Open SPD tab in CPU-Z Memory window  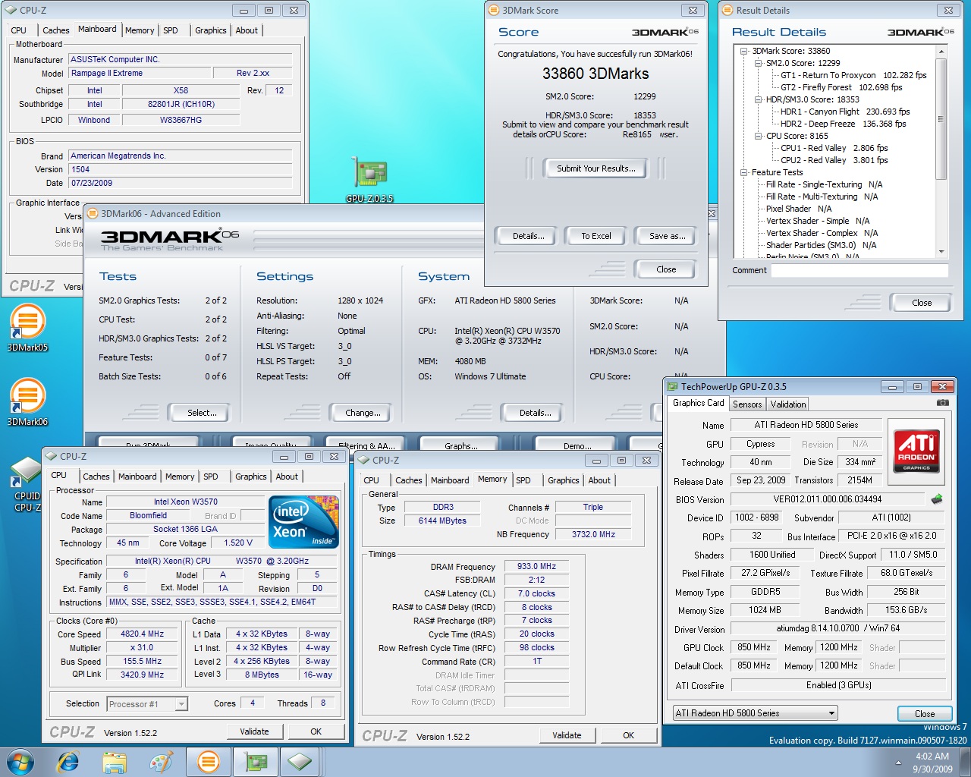point(523,480)
